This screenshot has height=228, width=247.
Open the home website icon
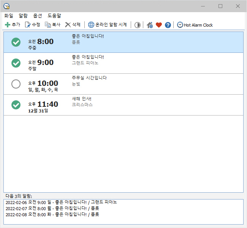(150, 25)
